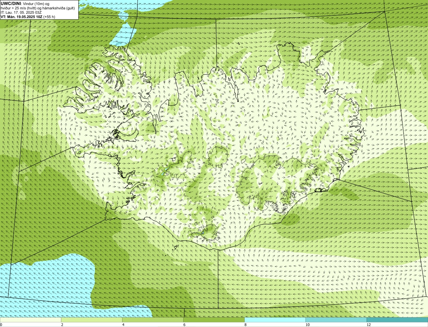Click the 'IT: Lau. 17. 05. 2025 03Z' line
The height and width of the screenshot is (327, 428).
pyautogui.click(x=21, y=12)
